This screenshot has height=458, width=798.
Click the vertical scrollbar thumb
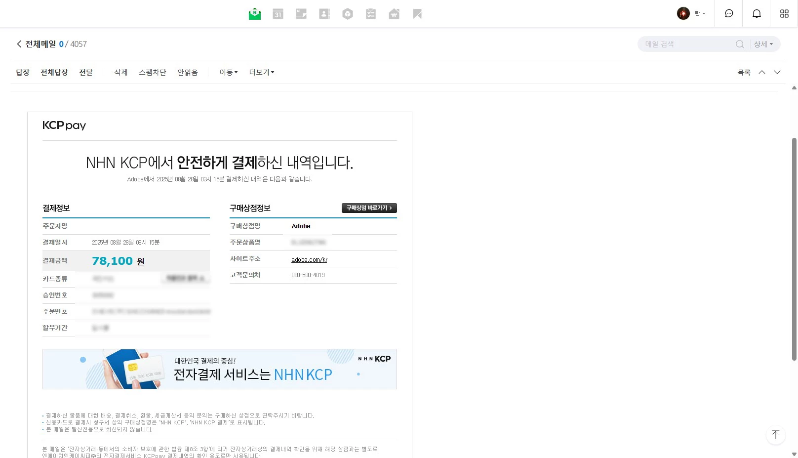pyautogui.click(x=794, y=249)
